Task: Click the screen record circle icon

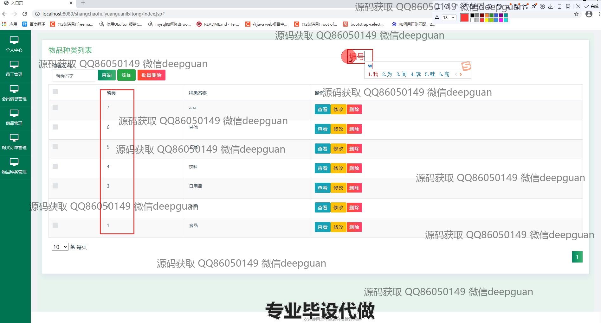Action: (542, 6)
